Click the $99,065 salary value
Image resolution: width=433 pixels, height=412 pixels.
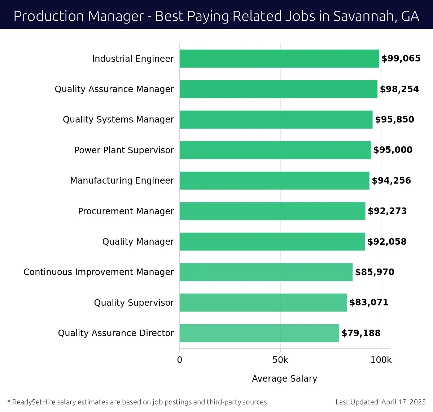tap(401, 59)
